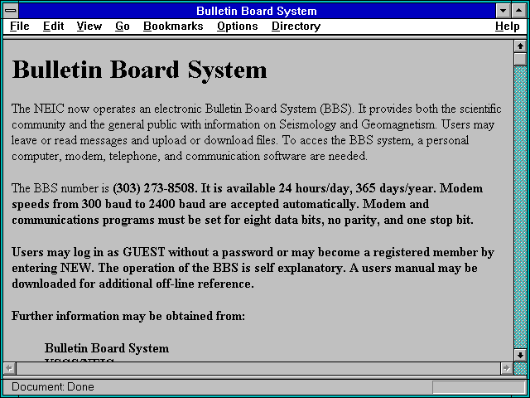This screenshot has width=530, height=398.
Task: Open the Go menu
Action: 123,27
